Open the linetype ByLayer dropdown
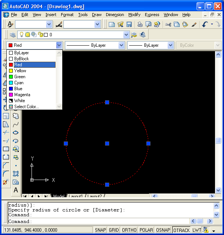Screen dimensions: 224x235 click(x=121, y=45)
